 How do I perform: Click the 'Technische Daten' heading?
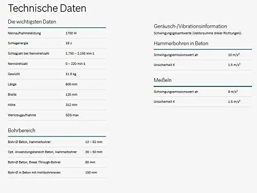pos(47,8)
